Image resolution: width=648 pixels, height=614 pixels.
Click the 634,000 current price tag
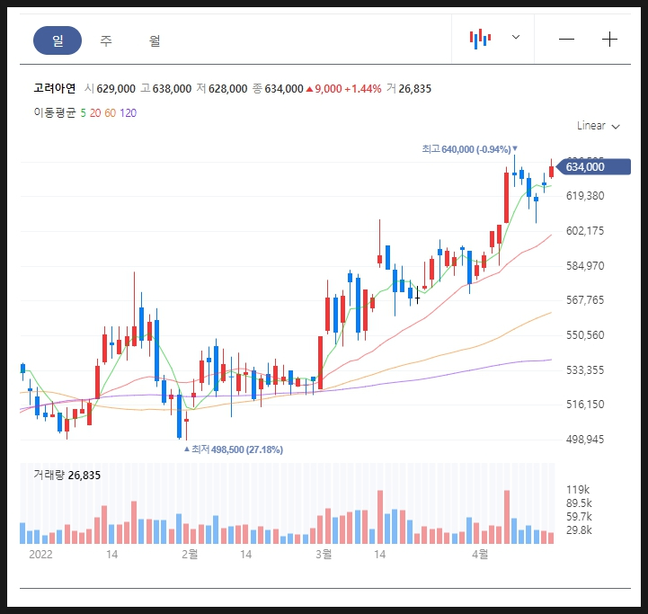(593, 166)
